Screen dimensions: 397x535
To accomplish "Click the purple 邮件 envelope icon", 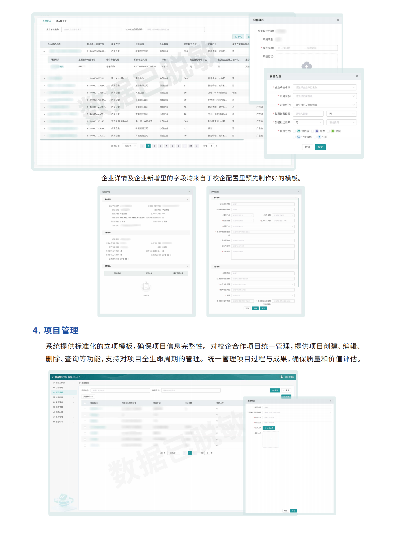I will 317,131.
